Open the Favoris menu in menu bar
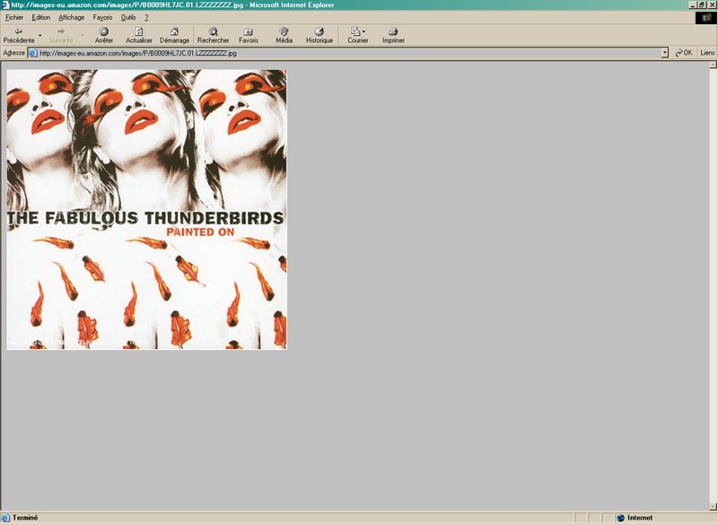Image resolution: width=718 pixels, height=525 pixels. [x=102, y=17]
